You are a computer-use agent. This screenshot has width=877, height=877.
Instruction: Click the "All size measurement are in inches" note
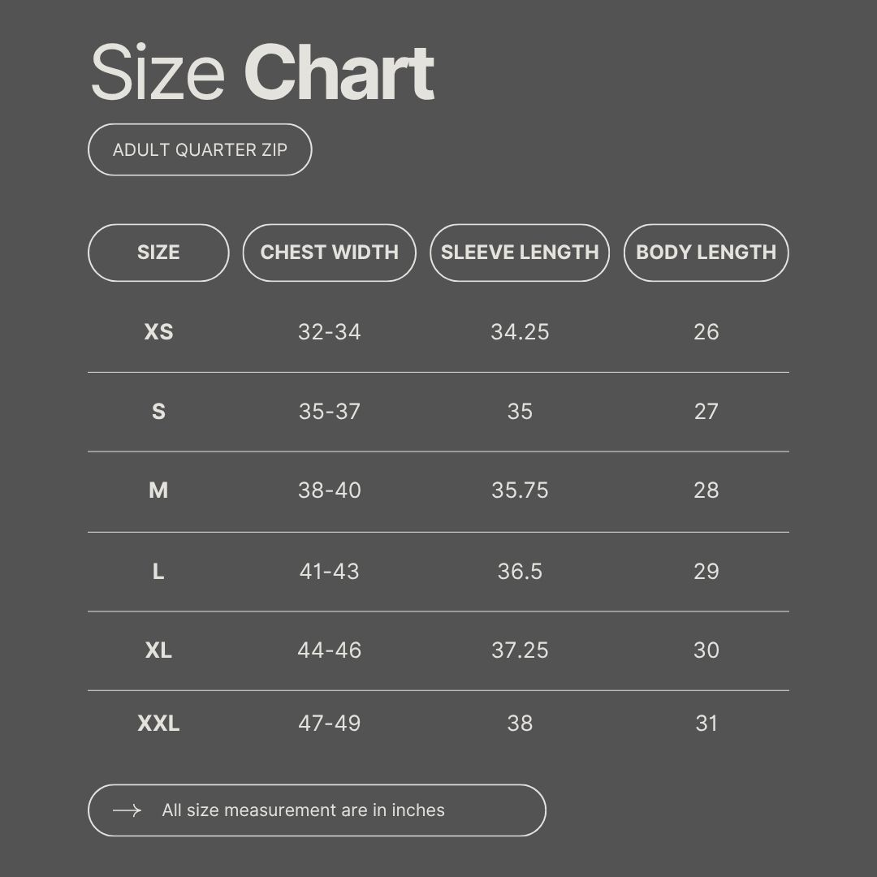303,810
